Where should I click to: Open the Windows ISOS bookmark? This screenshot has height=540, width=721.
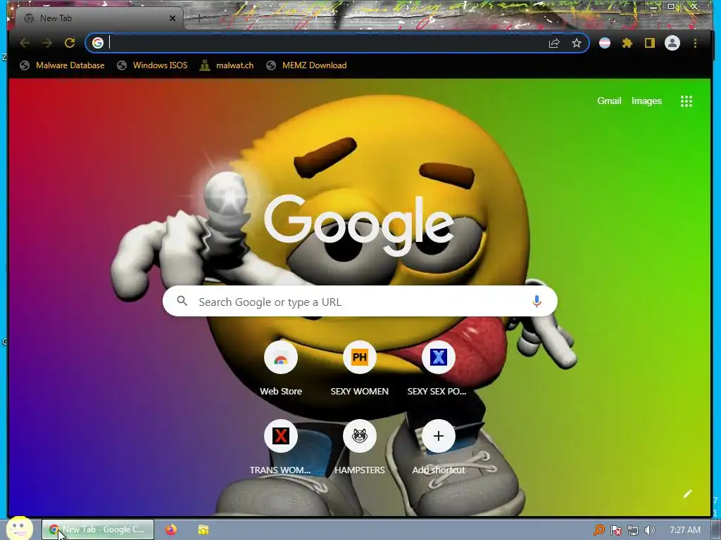point(152,65)
